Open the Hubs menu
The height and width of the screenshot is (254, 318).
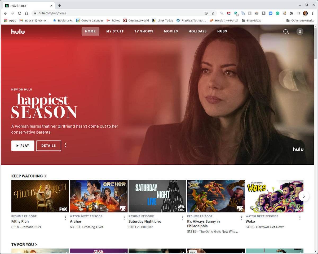click(x=222, y=31)
